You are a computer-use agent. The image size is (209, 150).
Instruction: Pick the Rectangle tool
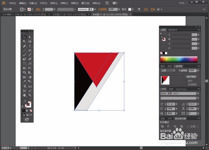click(30, 50)
